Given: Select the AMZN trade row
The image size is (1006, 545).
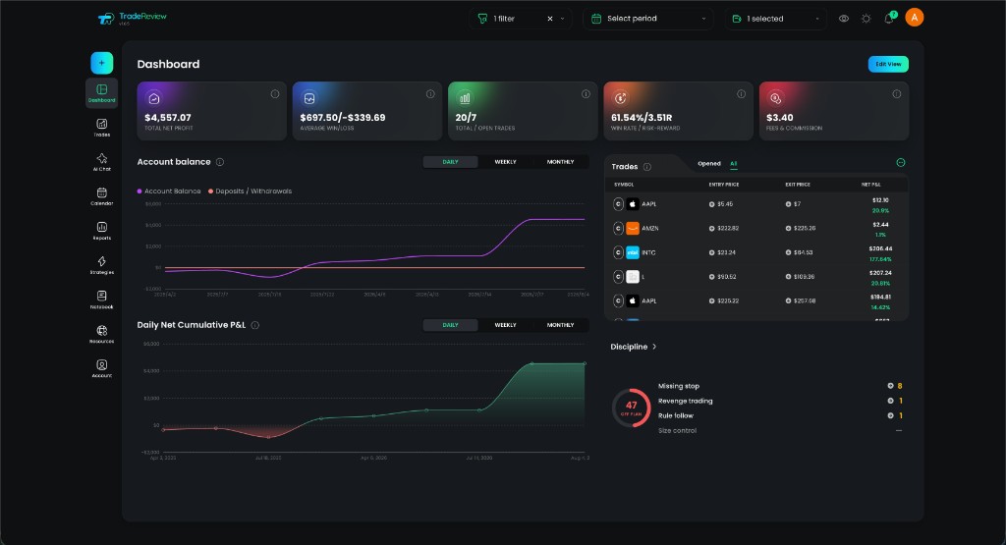Looking at the screenshot, I should tap(756, 228).
